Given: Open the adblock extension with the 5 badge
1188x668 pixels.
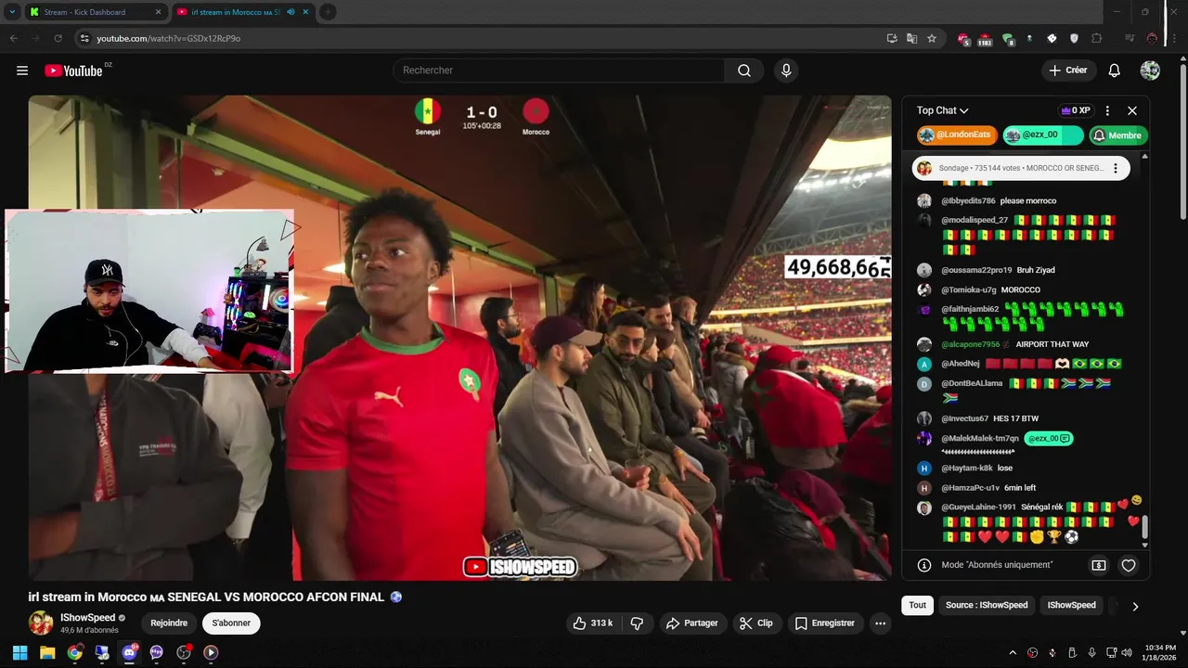Looking at the screenshot, I should [x=963, y=39].
